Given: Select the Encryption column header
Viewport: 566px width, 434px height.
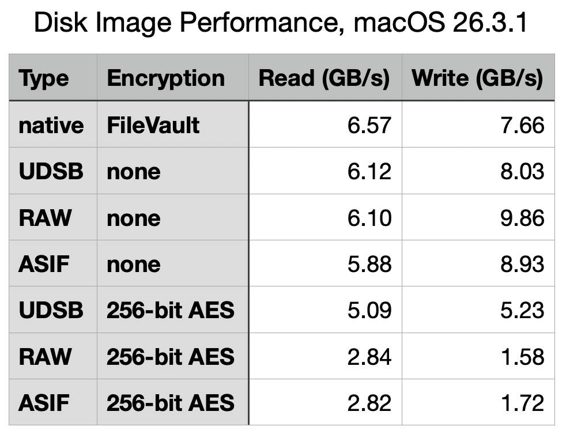Looking at the screenshot, I should (166, 78).
